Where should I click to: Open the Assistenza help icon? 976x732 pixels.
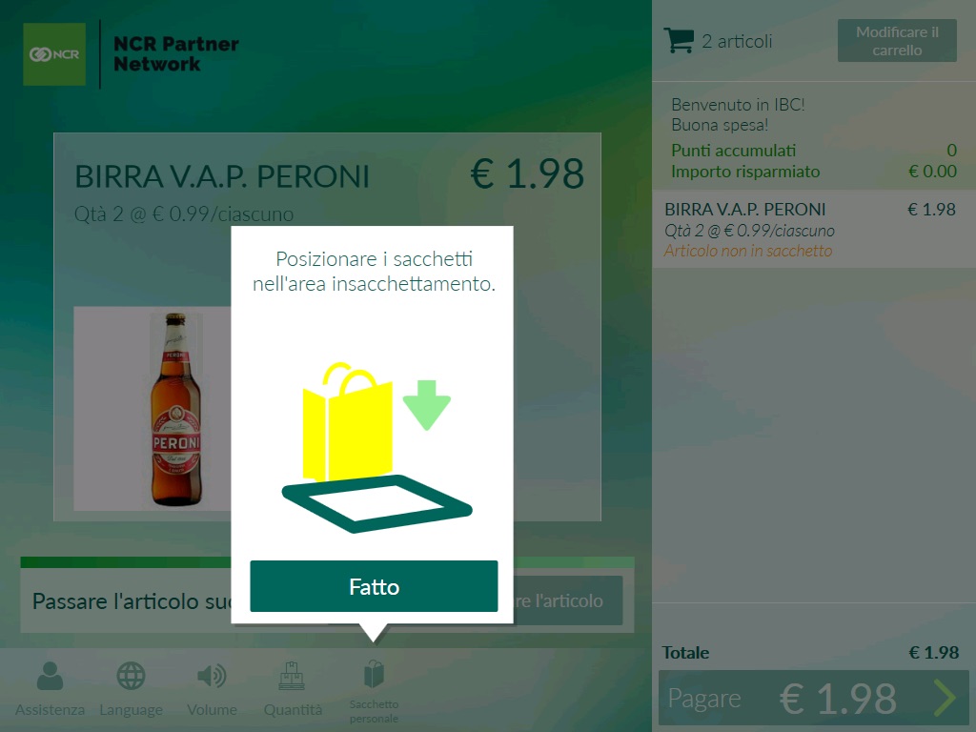click(x=50, y=676)
